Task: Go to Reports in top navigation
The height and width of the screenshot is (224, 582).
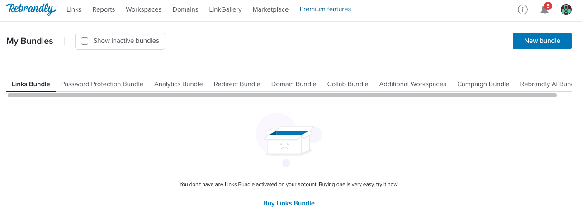Action: tap(104, 9)
